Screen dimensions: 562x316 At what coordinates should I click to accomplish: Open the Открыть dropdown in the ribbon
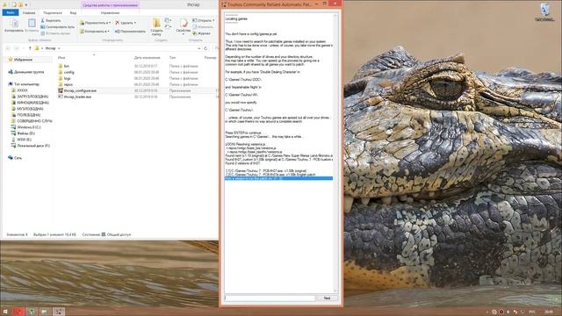[204, 20]
